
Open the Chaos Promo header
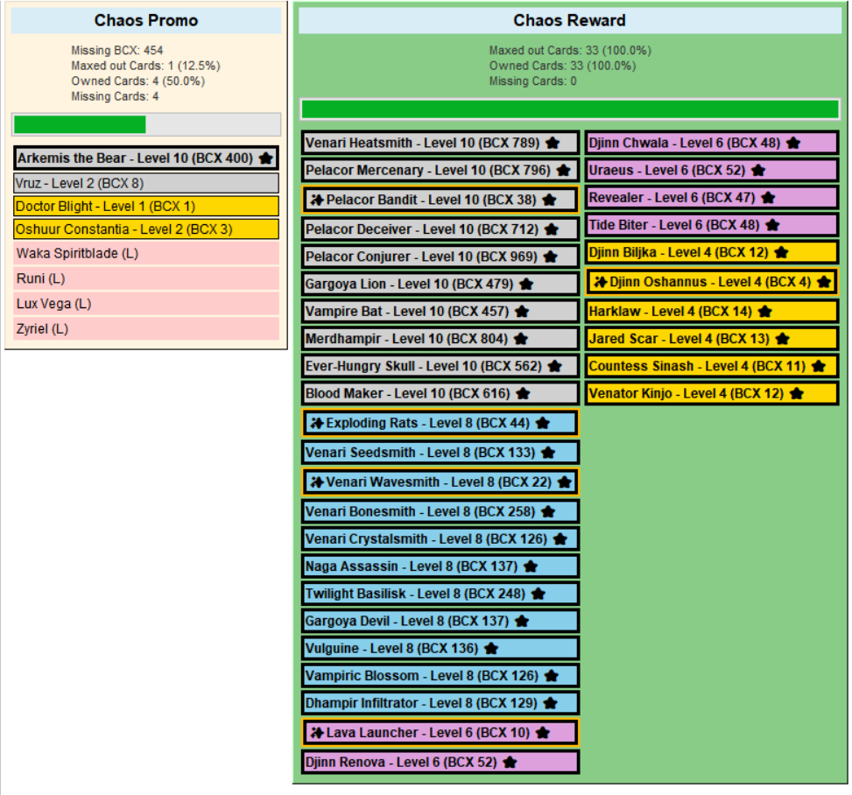(146, 21)
